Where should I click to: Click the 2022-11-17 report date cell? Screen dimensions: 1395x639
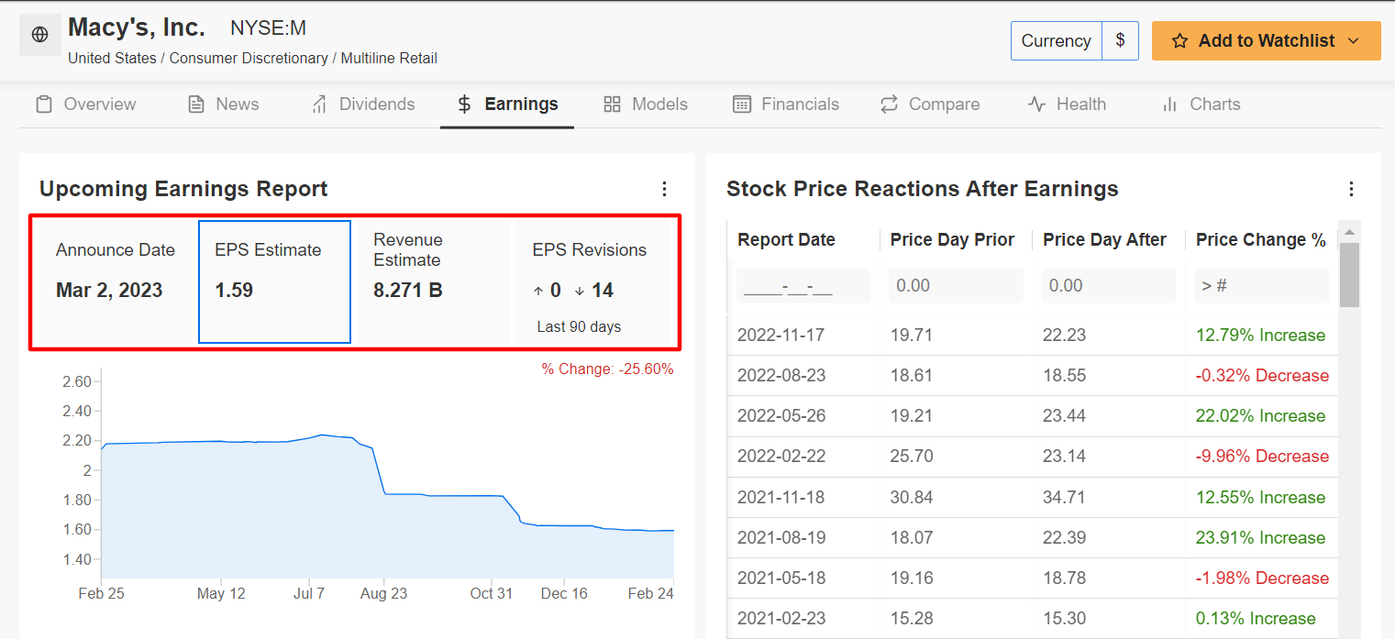781,336
